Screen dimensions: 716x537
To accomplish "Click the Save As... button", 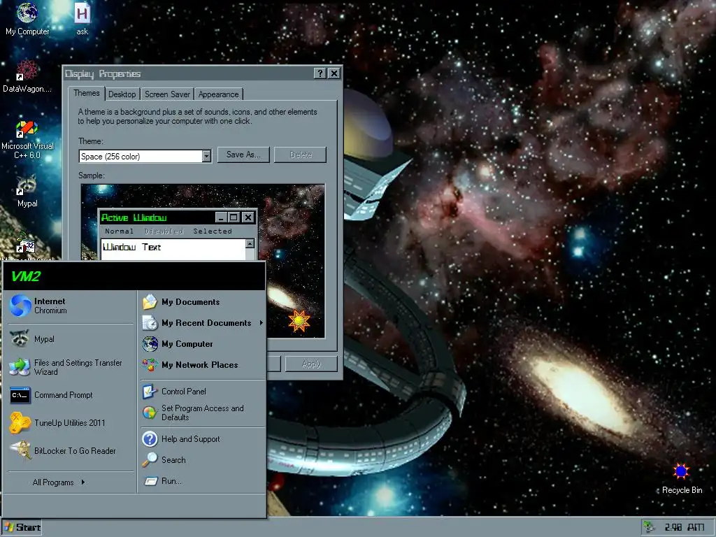I will click(x=243, y=155).
